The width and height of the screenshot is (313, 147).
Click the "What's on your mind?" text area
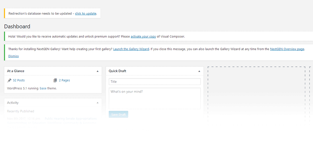pos(155,98)
